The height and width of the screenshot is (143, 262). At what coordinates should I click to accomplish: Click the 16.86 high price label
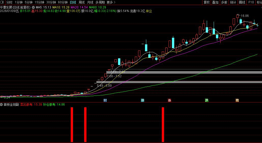click(x=245, y=16)
